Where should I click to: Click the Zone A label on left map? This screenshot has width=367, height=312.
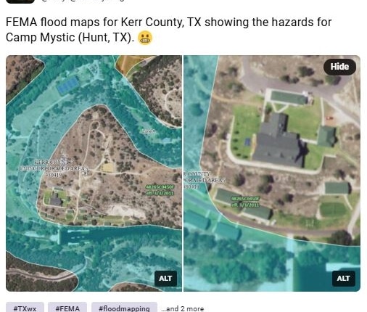point(148,131)
